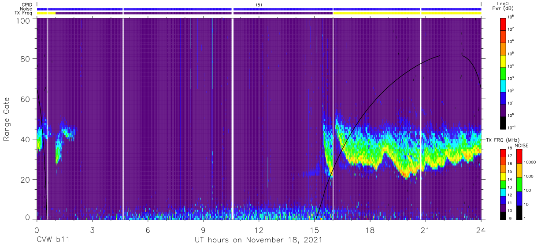Select the green segment of TX FRQ colorbar
Screen dimensions: 541x249
pos(504,184)
